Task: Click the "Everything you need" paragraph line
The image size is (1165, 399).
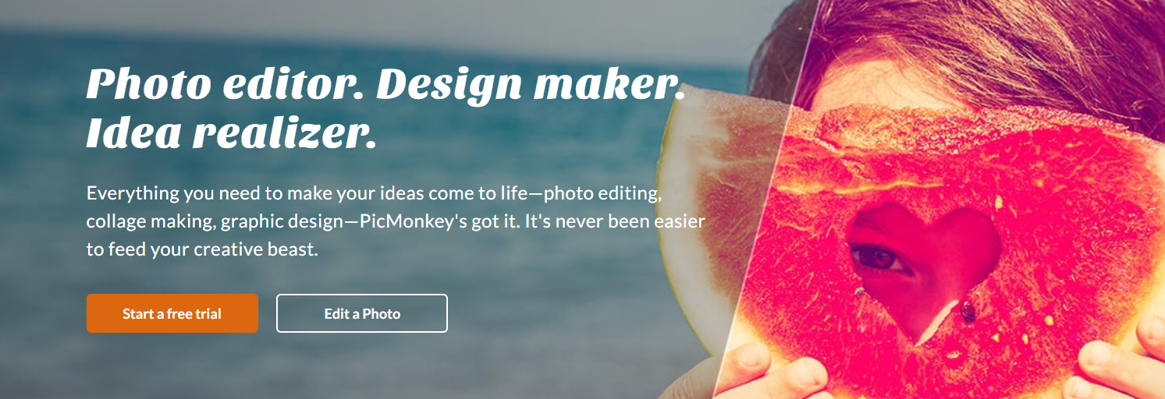Action: pyautogui.click(x=375, y=193)
